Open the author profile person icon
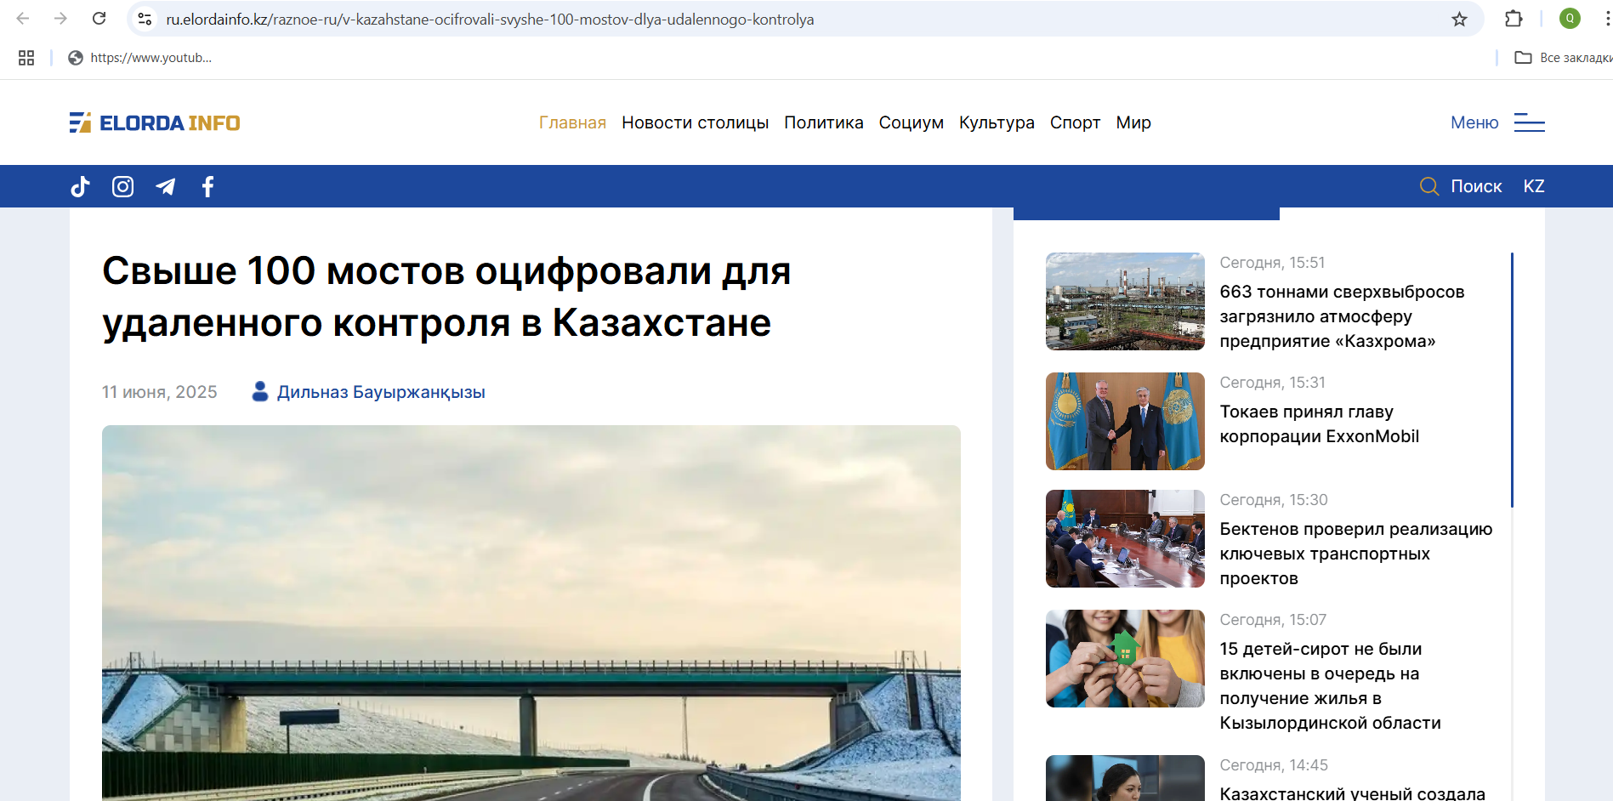This screenshot has width=1613, height=801. point(260,391)
